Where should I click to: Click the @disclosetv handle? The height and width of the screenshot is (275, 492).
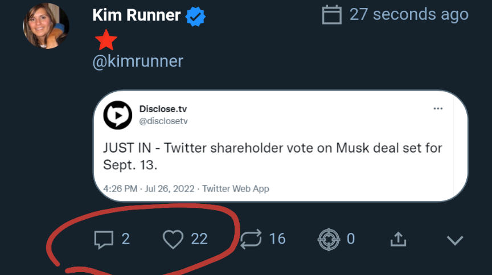pyautogui.click(x=163, y=121)
